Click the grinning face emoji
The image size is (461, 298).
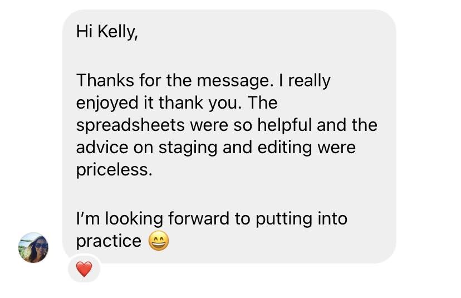click(159, 241)
